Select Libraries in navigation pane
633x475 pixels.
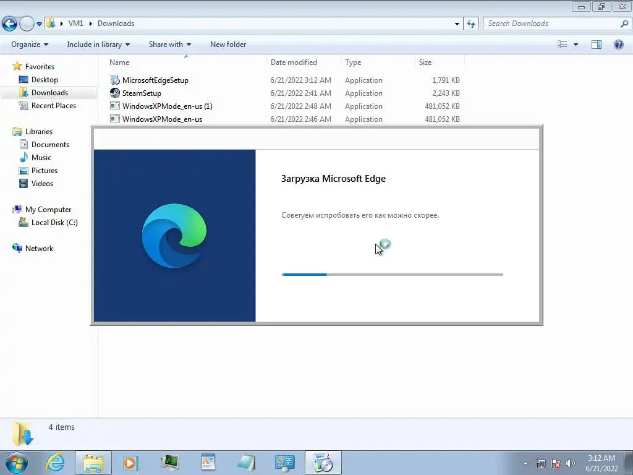tap(39, 132)
